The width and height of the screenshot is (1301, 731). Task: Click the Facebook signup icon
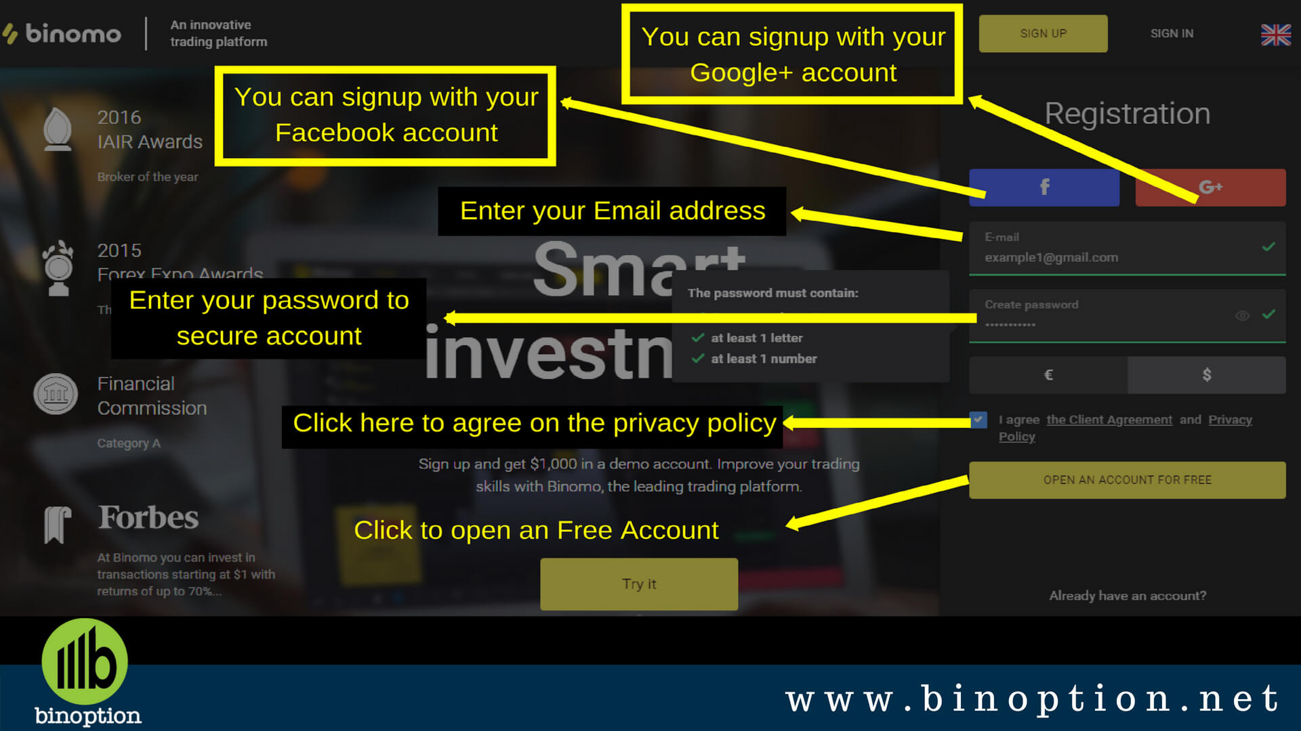point(1044,187)
